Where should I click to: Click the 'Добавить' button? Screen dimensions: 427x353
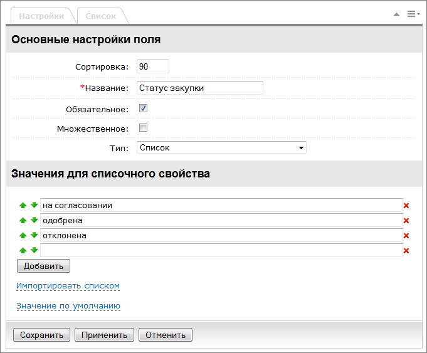pyautogui.click(x=43, y=266)
